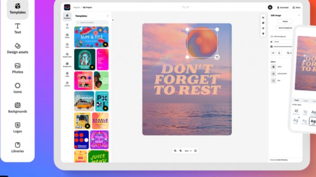The width and height of the screenshot is (316, 177).
Task: Select the Color tab on phone
Action: pos(306,100)
